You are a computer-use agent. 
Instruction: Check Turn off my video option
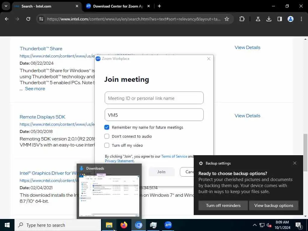click(107, 145)
